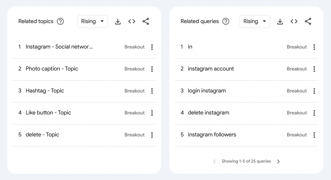331x180 pixels.
Task: Open the Like button topic
Action: (48, 113)
